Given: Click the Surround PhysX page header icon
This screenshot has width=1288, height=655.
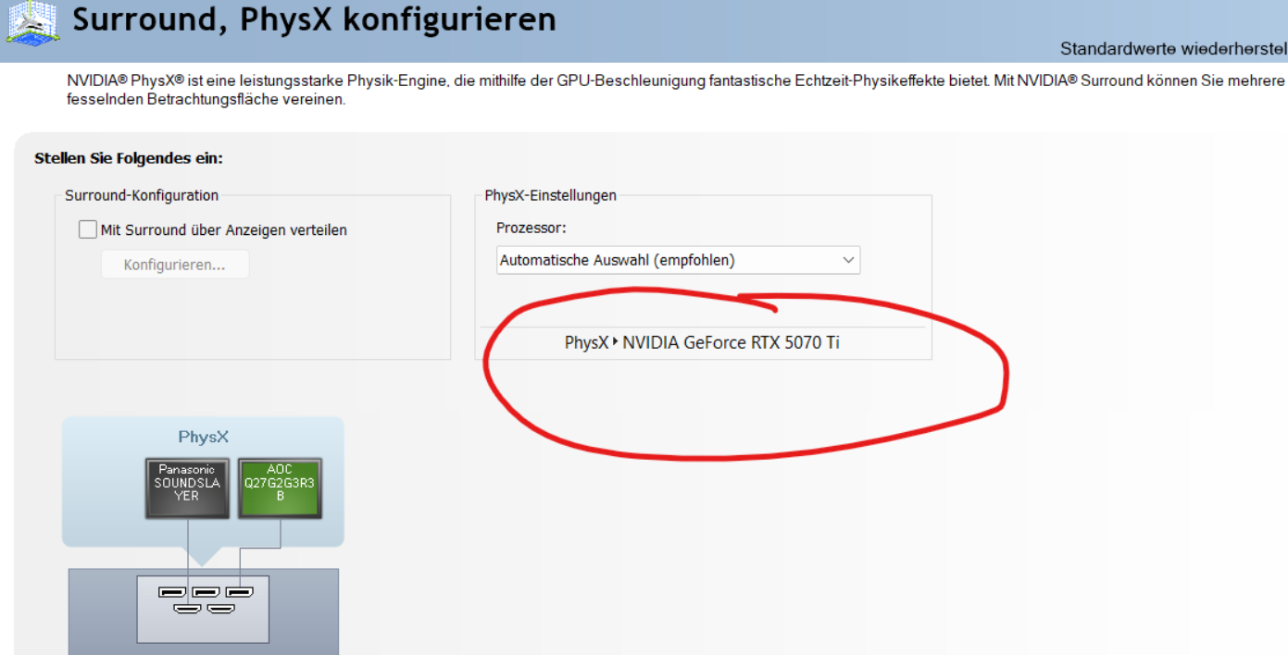Looking at the screenshot, I should coord(32,22).
